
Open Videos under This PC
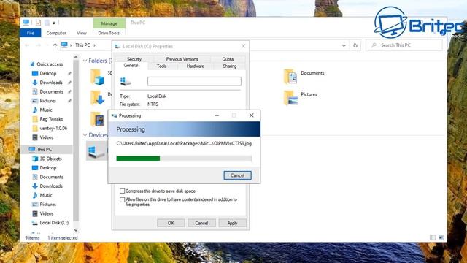43,213
